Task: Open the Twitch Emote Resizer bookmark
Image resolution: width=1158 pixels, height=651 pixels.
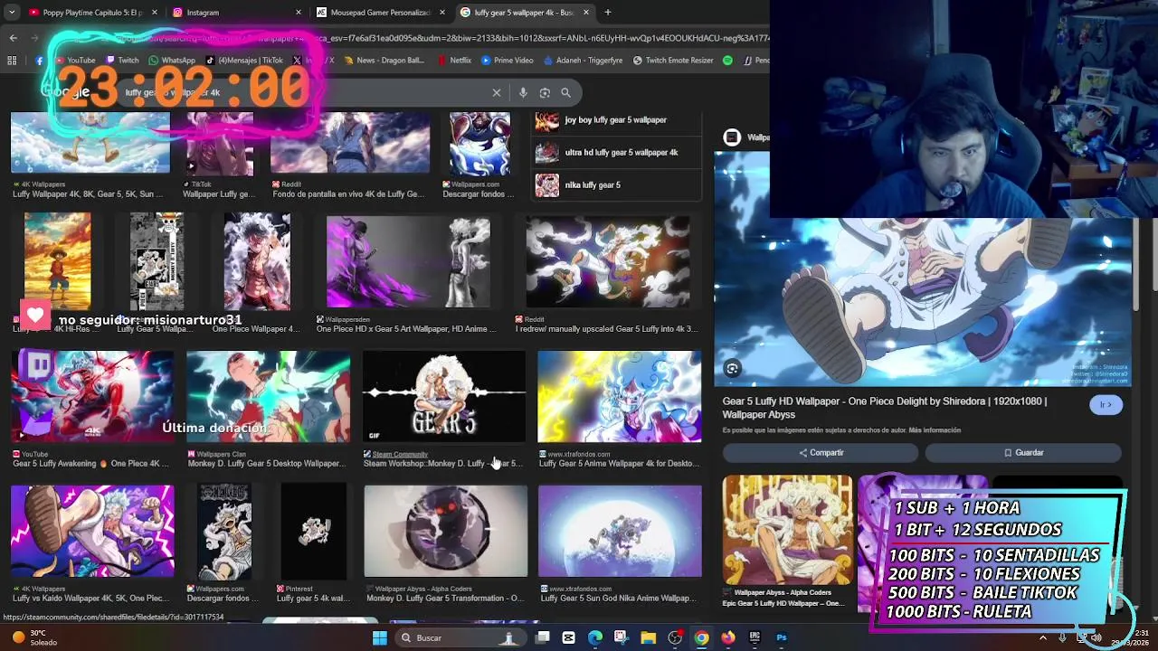Action: (x=673, y=61)
